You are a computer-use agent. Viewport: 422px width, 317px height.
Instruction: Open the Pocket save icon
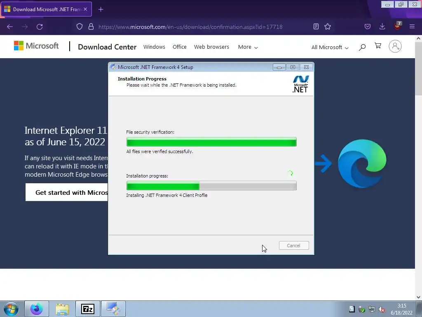click(368, 26)
